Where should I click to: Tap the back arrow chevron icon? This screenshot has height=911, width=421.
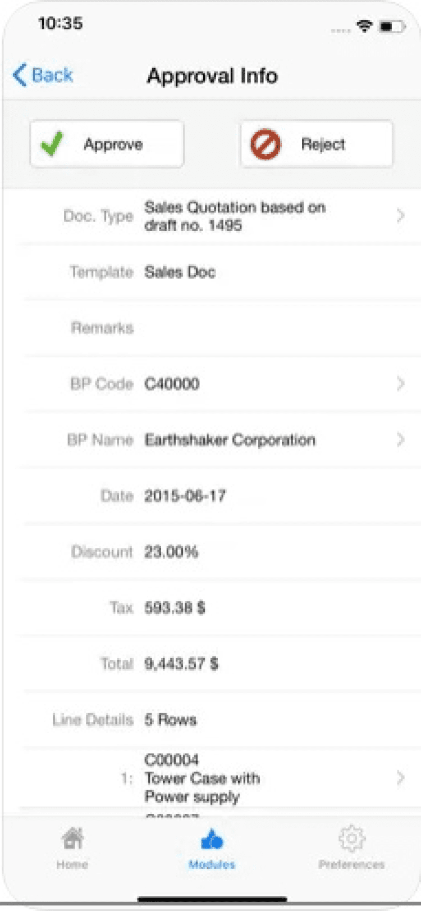pyautogui.click(x=20, y=75)
